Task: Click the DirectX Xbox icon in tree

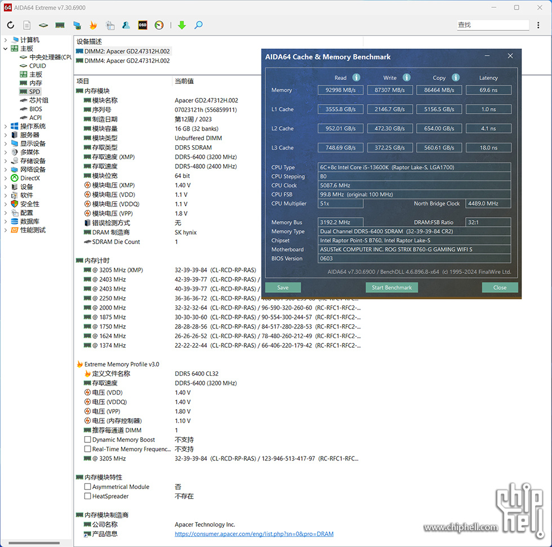Action: click(15, 178)
